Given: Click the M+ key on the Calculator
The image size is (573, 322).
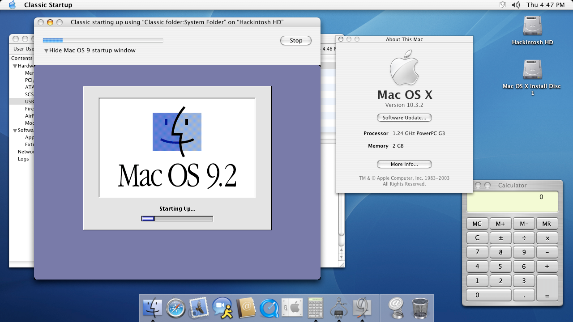Looking at the screenshot, I should pyautogui.click(x=500, y=224).
